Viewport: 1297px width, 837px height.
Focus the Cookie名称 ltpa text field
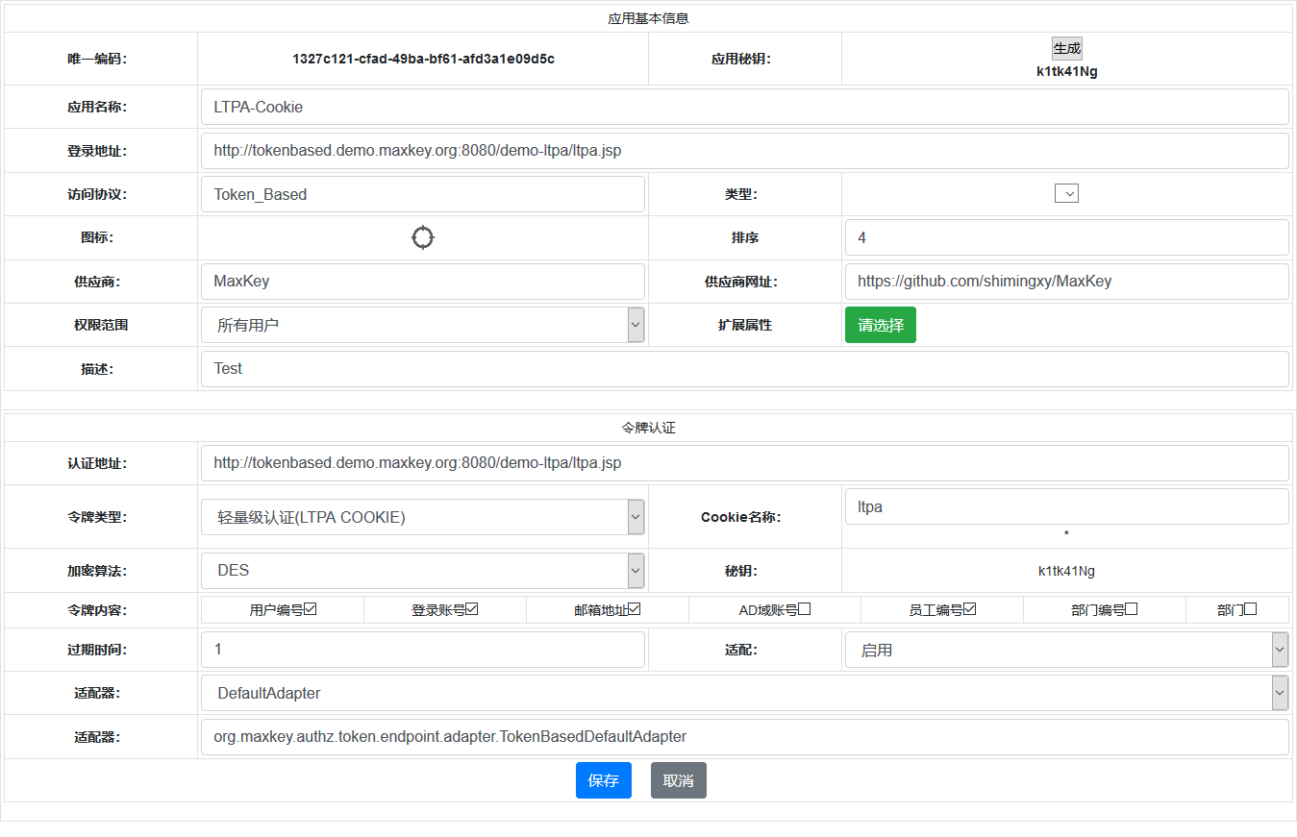click(x=1066, y=506)
